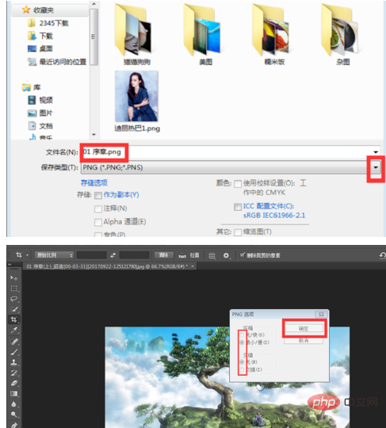Click 确定 OK in PNG options
The image size is (386, 428).
click(304, 329)
